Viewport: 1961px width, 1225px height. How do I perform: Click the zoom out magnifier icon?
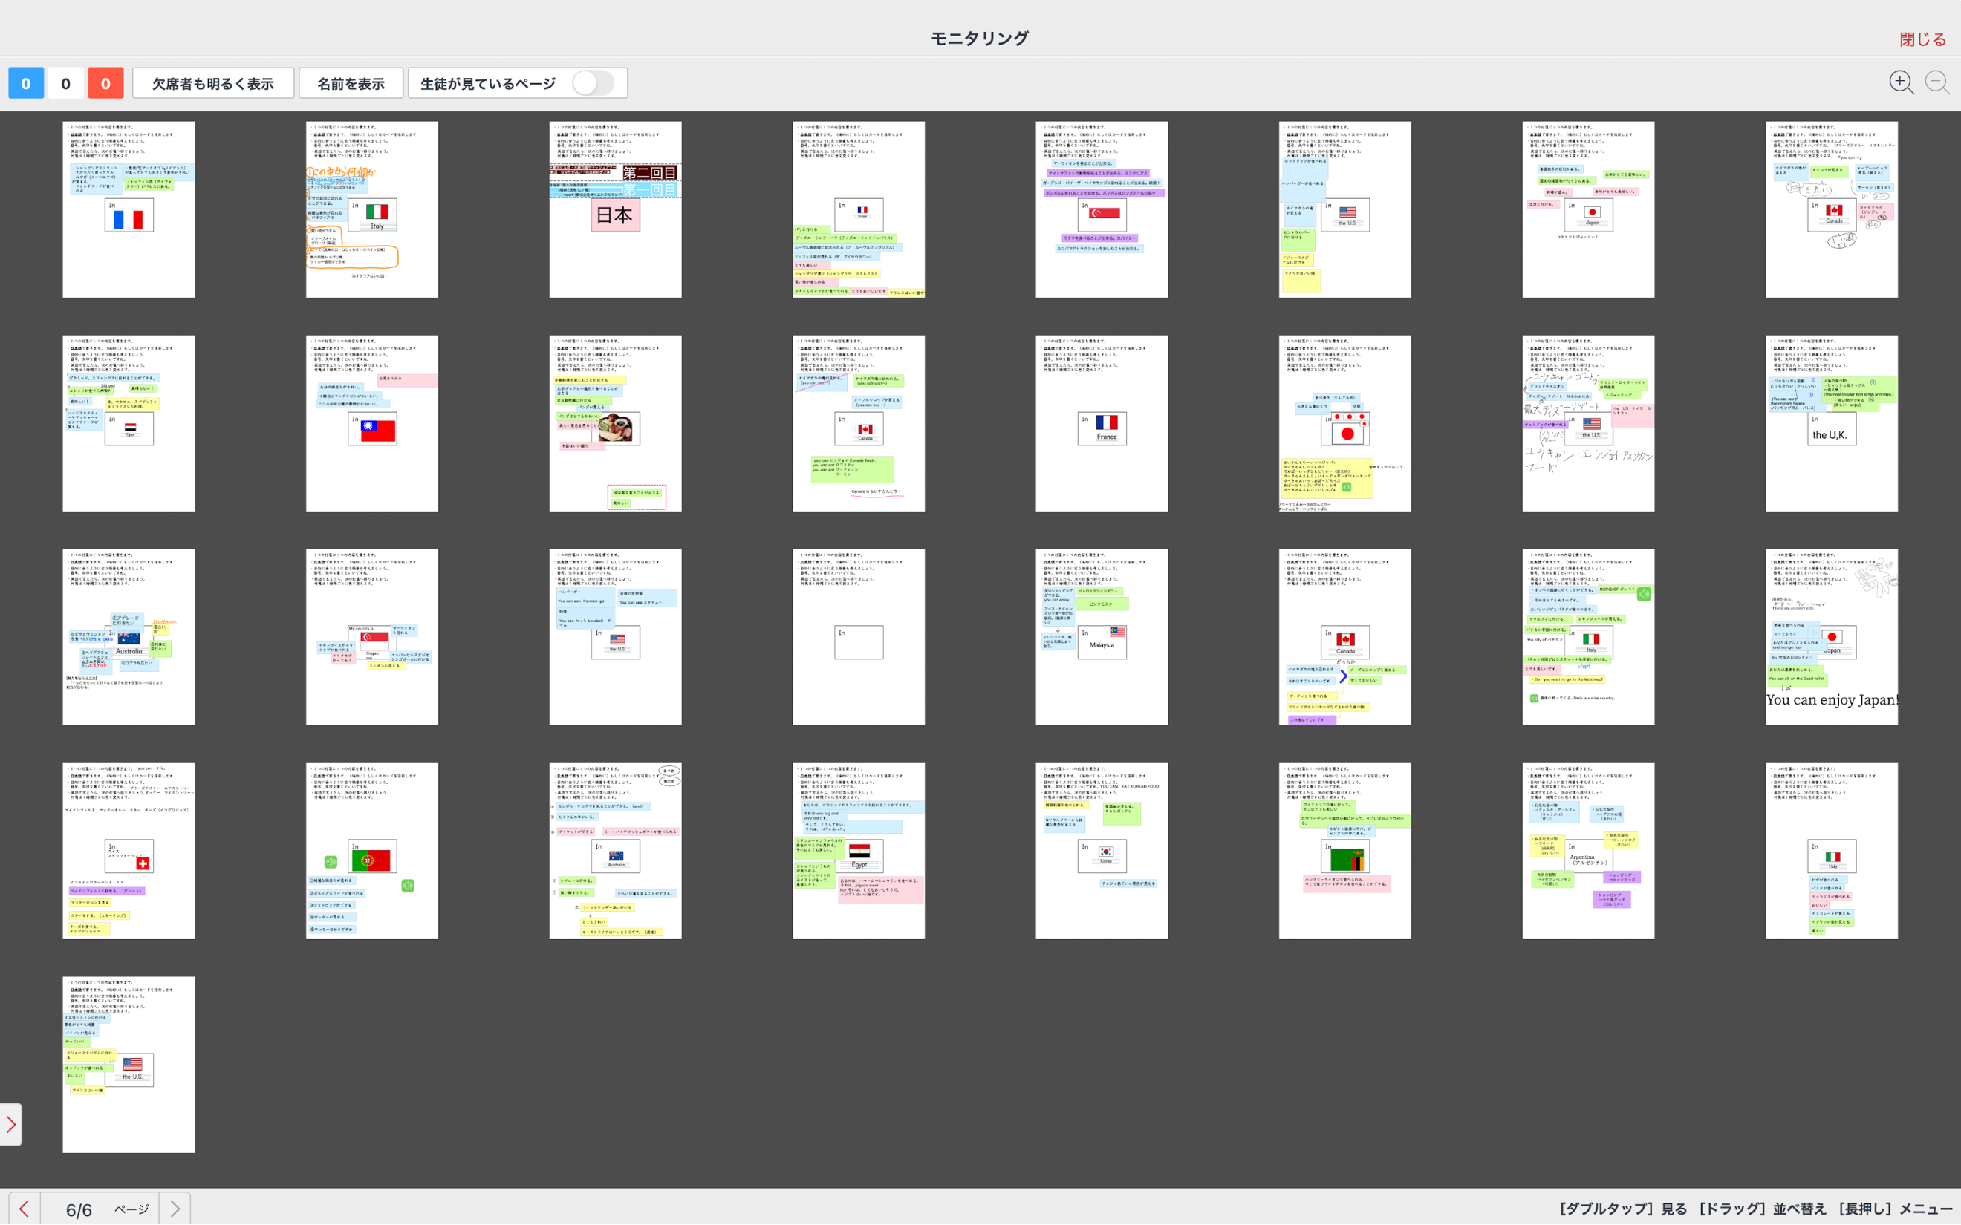tap(1936, 82)
